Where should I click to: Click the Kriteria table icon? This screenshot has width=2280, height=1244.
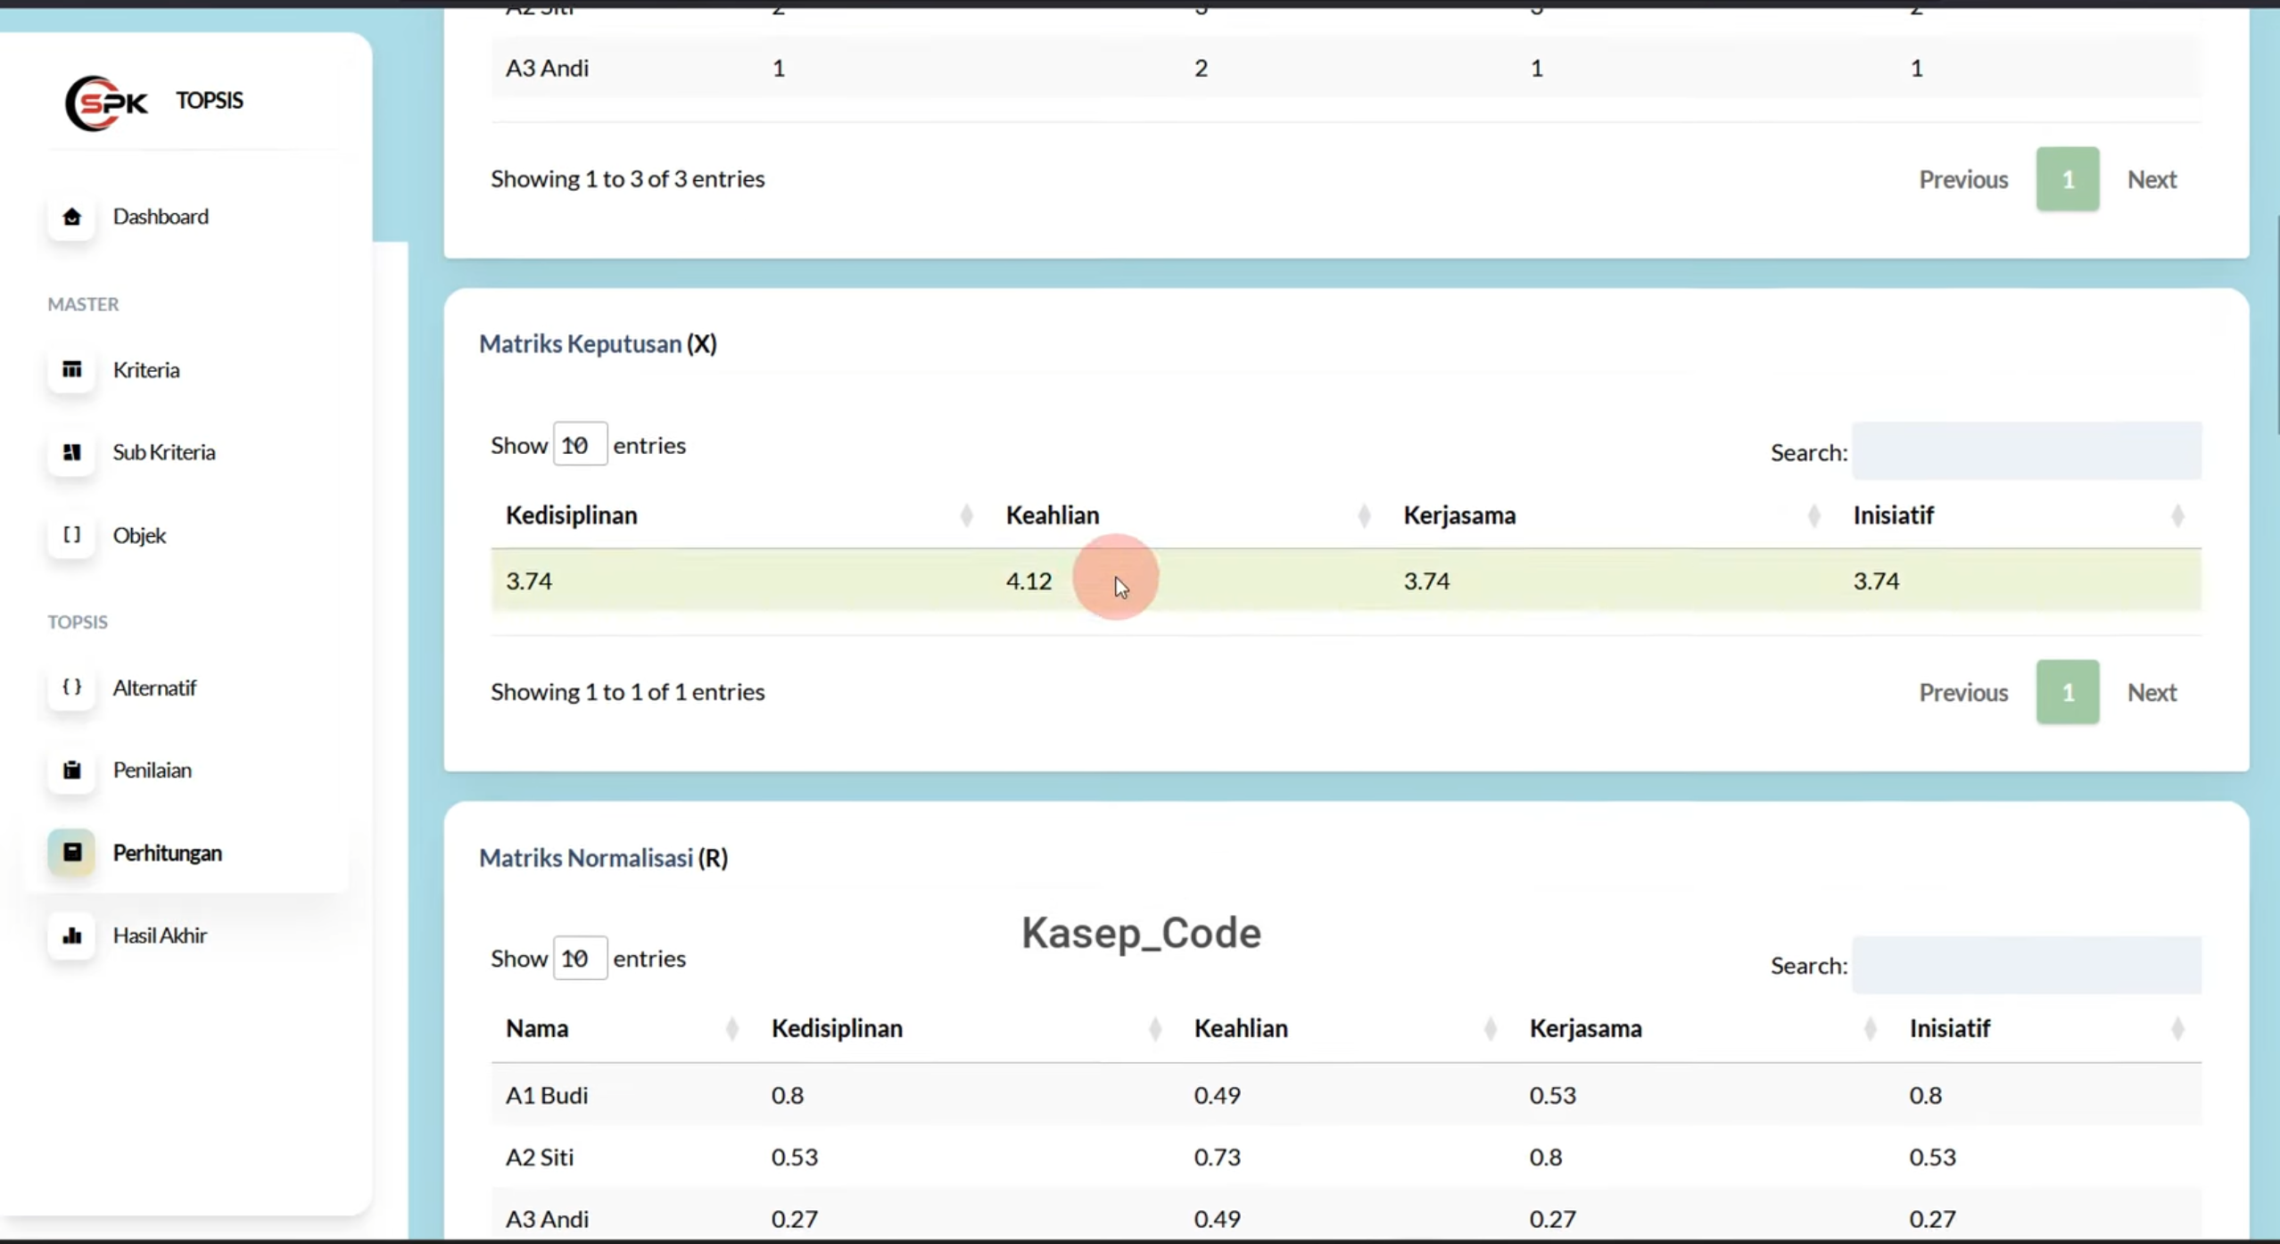tap(72, 369)
